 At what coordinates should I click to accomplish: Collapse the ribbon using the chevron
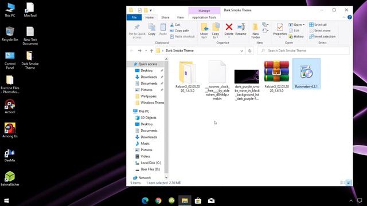click(343, 17)
